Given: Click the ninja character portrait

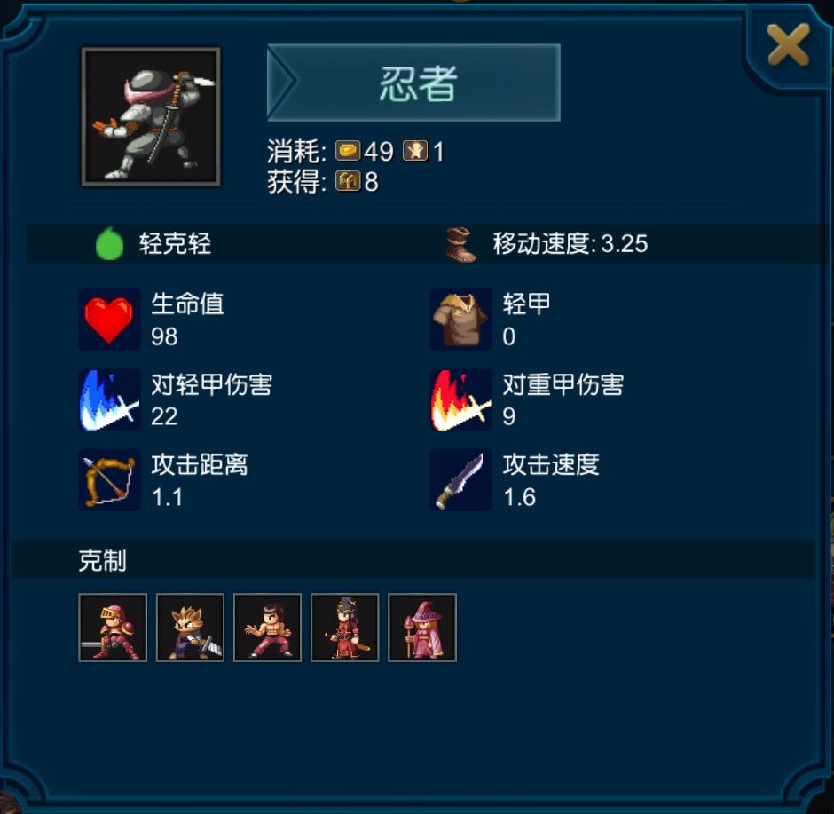Looking at the screenshot, I should click(151, 117).
